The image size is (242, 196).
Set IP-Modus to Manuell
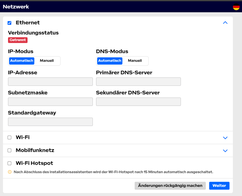tap(47, 61)
